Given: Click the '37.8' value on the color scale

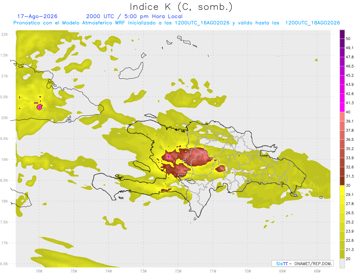Looking at the screenshot, I should 350,130.
